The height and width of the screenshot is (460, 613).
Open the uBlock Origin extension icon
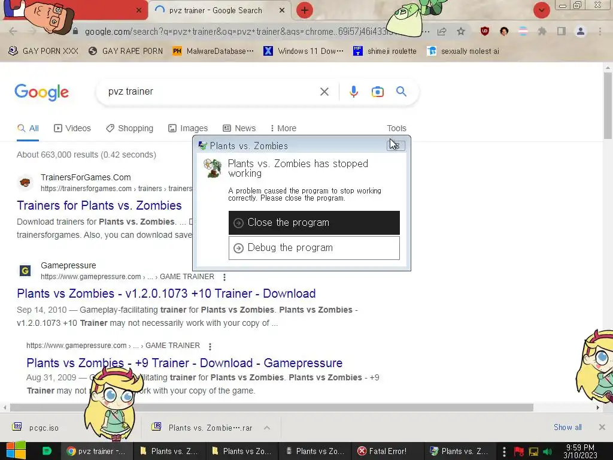pyautogui.click(x=485, y=31)
